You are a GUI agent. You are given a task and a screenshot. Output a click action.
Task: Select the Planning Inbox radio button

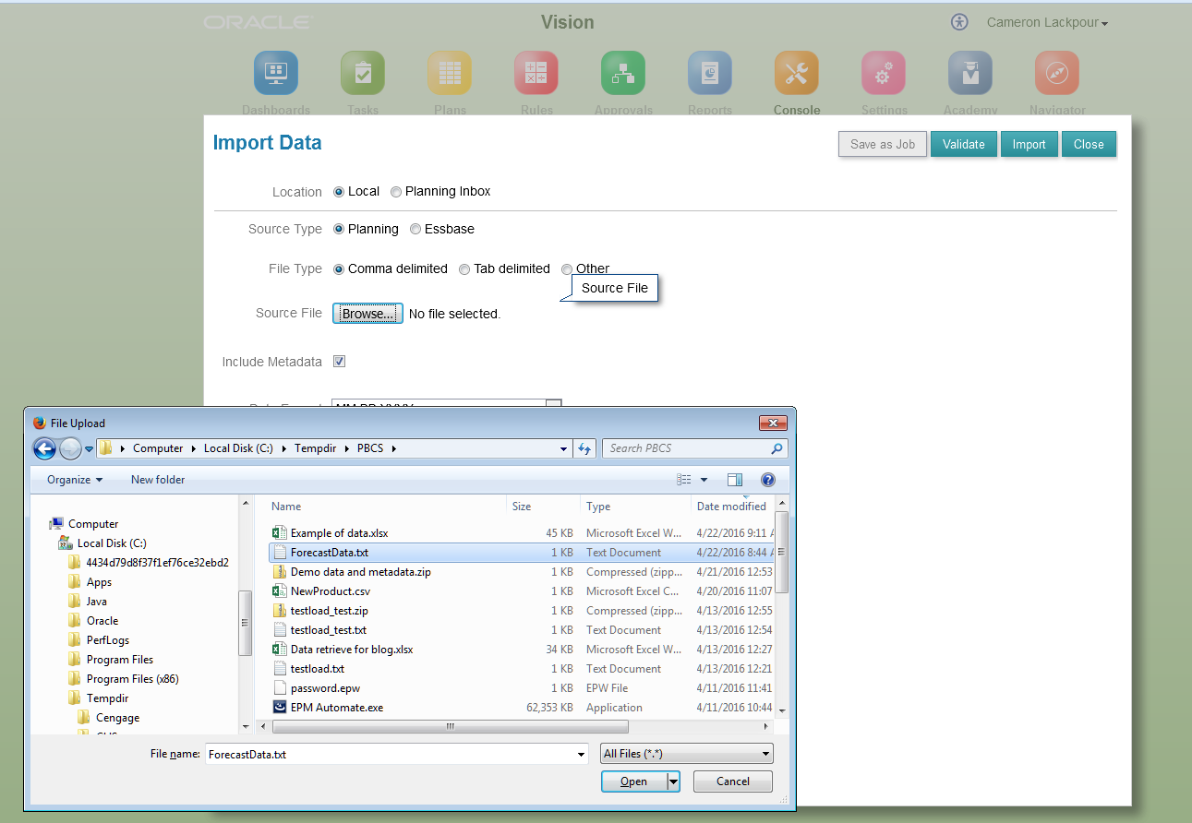(x=396, y=192)
